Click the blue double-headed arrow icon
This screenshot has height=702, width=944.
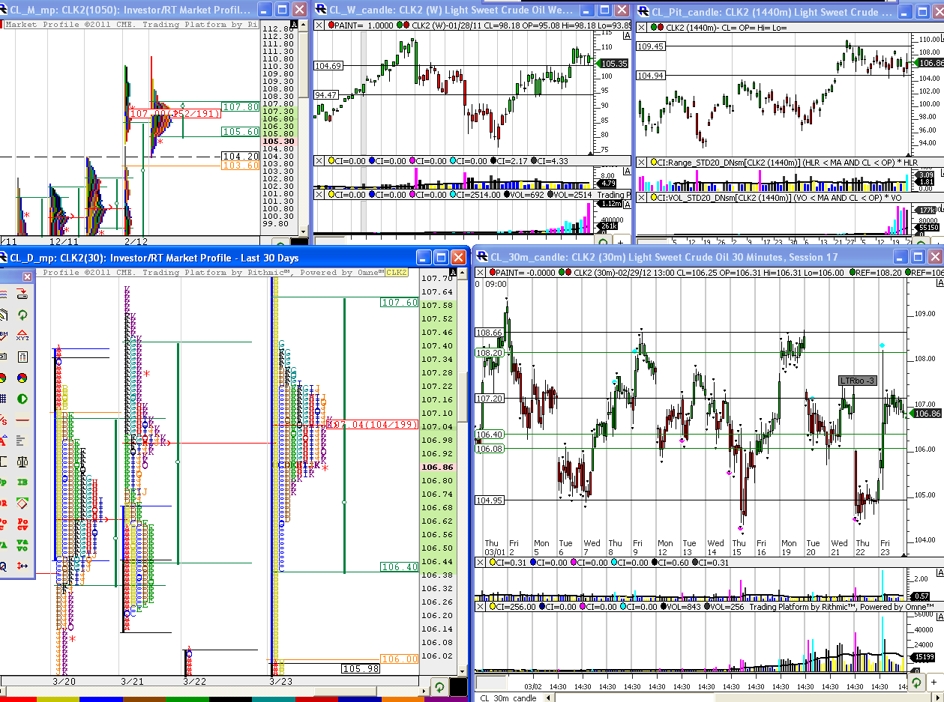point(22,566)
